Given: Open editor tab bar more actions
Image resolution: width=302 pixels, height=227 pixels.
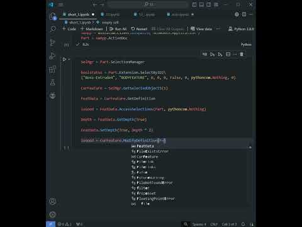Looking at the screenshot, I should pos(251,15).
